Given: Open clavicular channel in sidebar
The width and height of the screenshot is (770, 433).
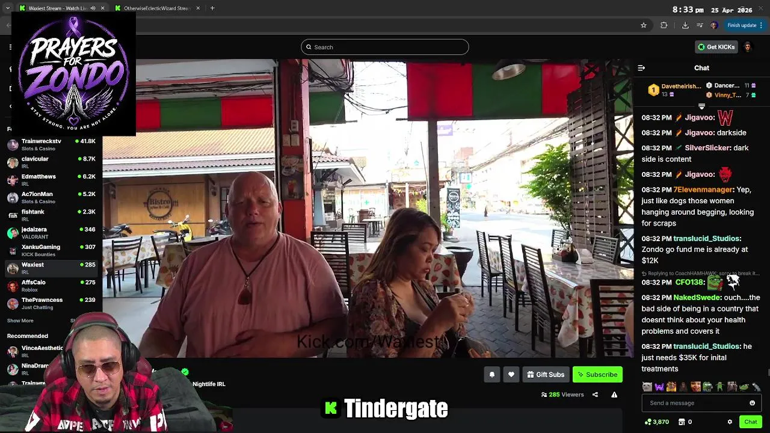Looking at the screenshot, I should click(x=52, y=162).
